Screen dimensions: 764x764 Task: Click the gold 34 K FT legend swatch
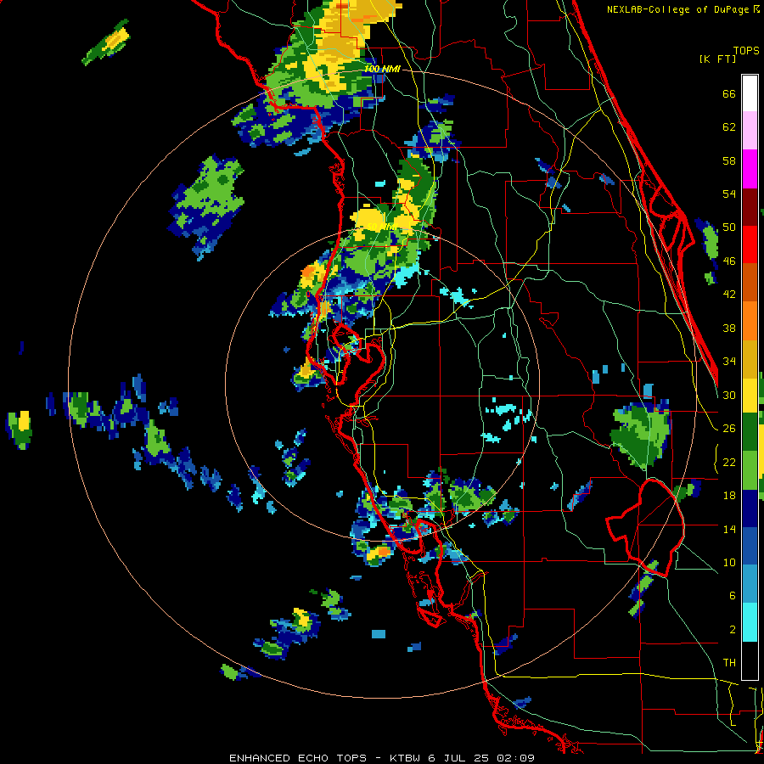[x=750, y=358]
